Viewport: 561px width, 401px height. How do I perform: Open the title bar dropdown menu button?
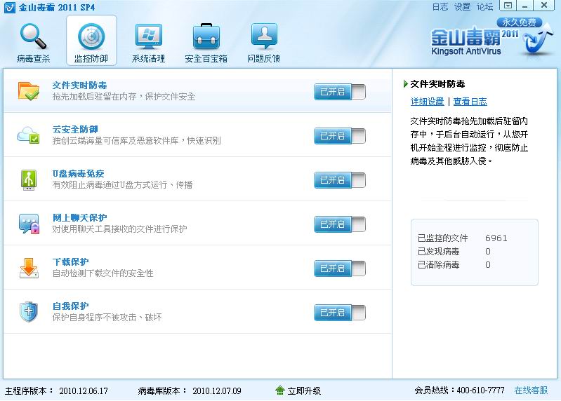[508, 6]
